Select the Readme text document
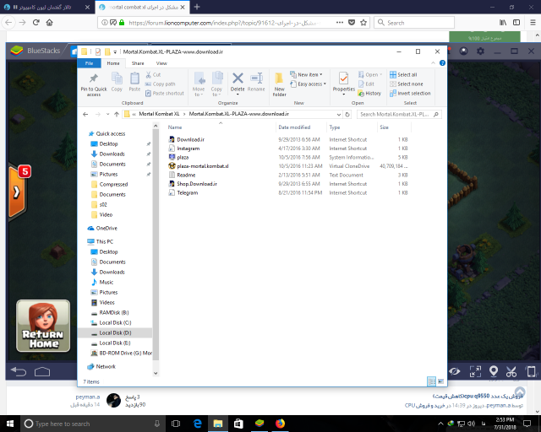 (x=186, y=175)
